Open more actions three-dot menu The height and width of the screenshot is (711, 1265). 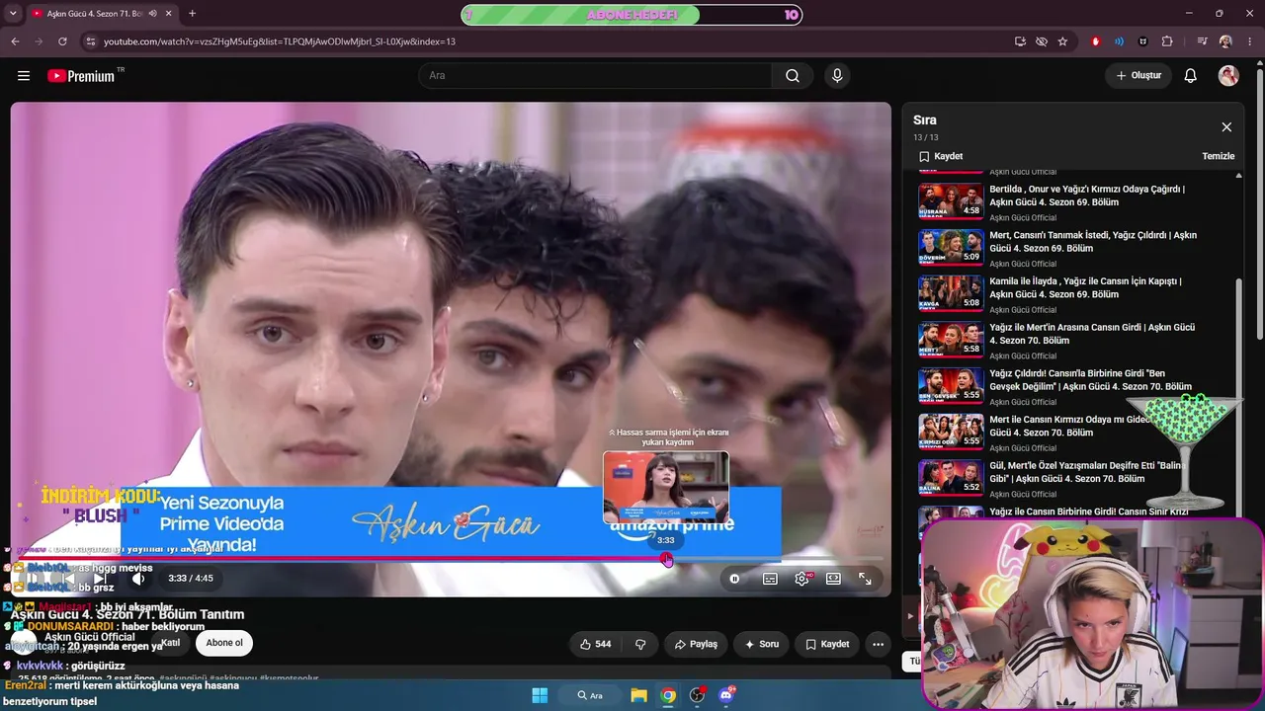878,644
